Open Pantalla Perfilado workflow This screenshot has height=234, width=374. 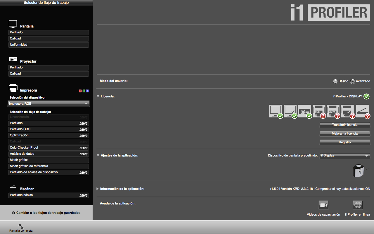click(x=49, y=32)
